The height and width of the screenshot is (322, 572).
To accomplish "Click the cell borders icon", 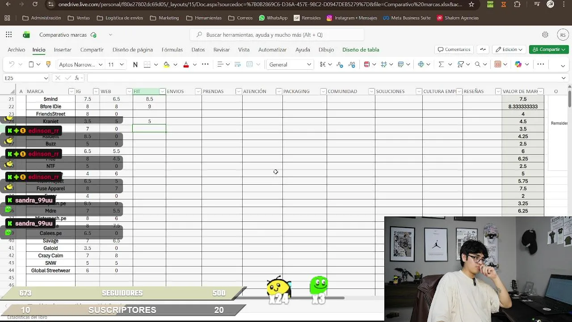I will click(147, 64).
